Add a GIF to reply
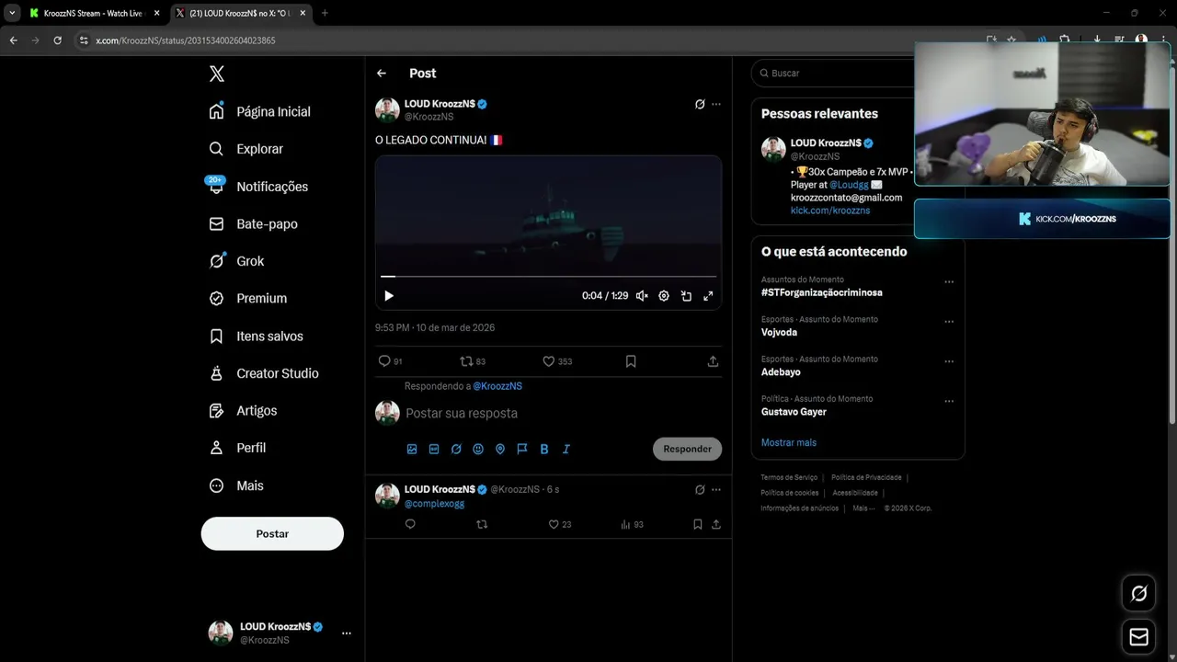 click(434, 449)
